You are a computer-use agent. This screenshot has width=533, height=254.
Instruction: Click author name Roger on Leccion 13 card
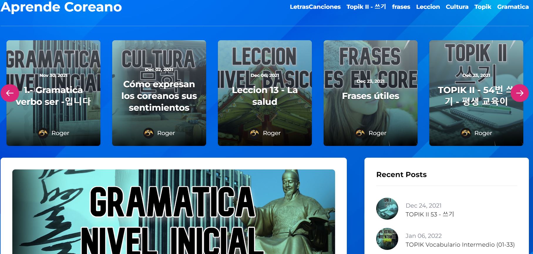pyautogui.click(x=272, y=133)
